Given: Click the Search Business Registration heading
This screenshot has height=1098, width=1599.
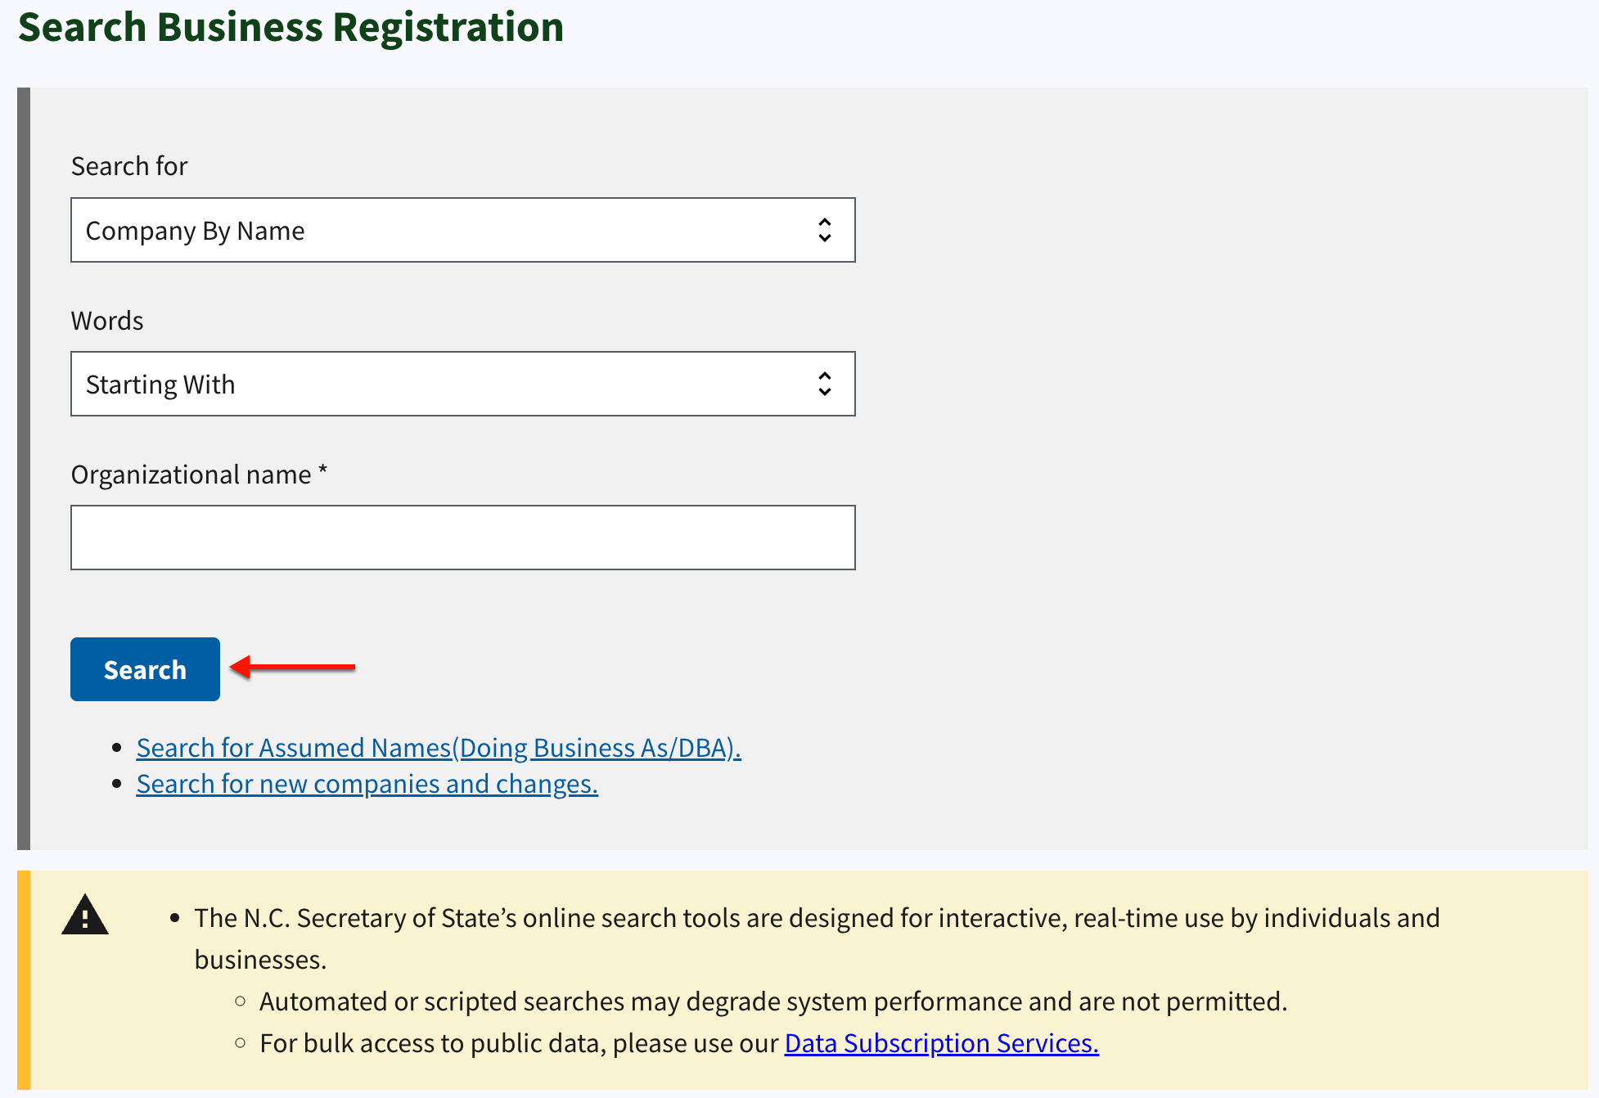Looking at the screenshot, I should (291, 27).
